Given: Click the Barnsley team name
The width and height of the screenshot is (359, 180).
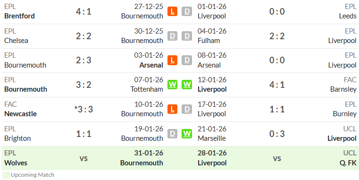Looking at the screenshot, I should (x=343, y=89).
